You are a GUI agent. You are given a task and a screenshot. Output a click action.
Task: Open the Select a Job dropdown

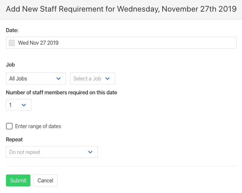[92, 78]
